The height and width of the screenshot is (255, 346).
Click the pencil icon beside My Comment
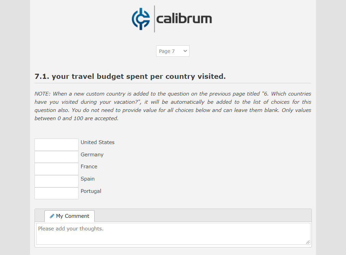click(x=52, y=216)
